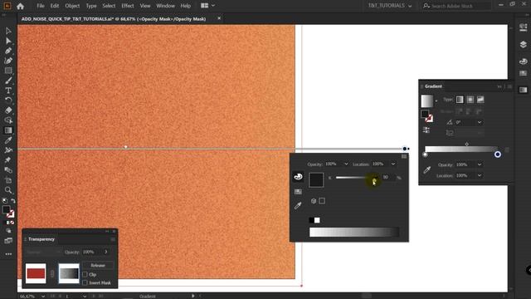Click Release button in Transparency panel
The width and height of the screenshot is (531, 299).
[x=98, y=266]
